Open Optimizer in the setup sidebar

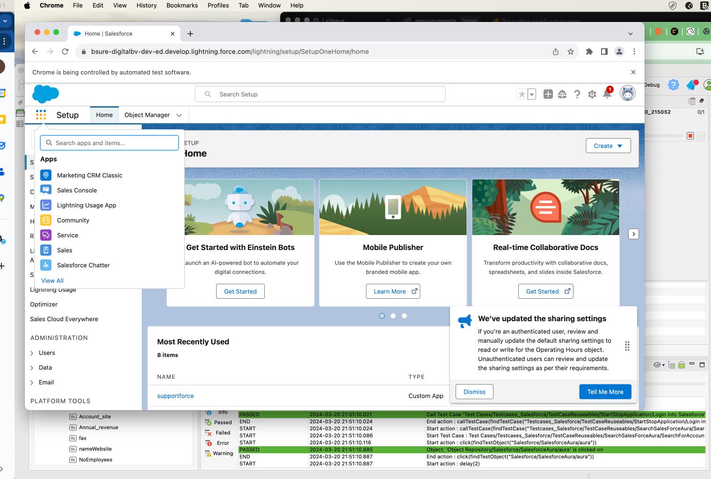tap(44, 304)
